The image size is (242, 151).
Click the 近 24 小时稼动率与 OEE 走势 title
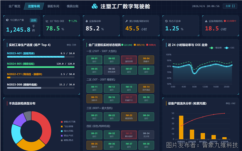pyautogui.click(x=188, y=45)
